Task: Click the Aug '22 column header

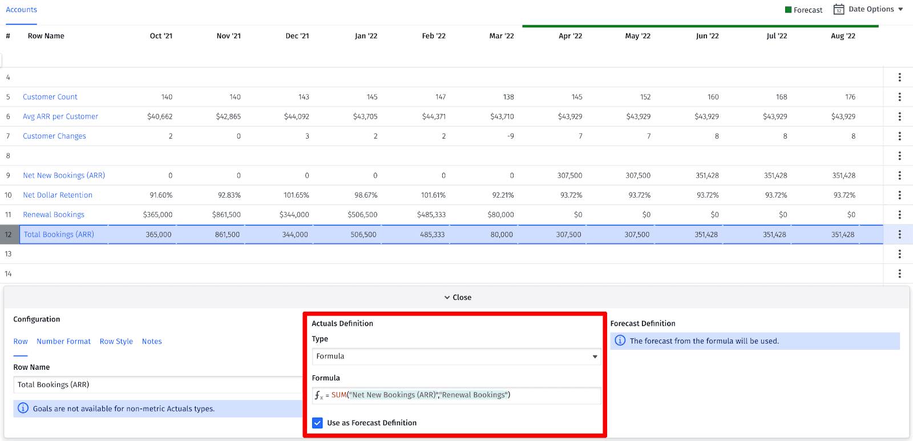Action: tap(843, 36)
